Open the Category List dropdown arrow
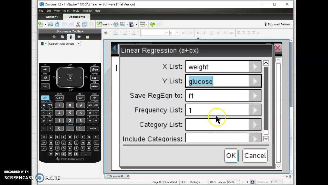Screen dimensions: 328x185 point(255,125)
